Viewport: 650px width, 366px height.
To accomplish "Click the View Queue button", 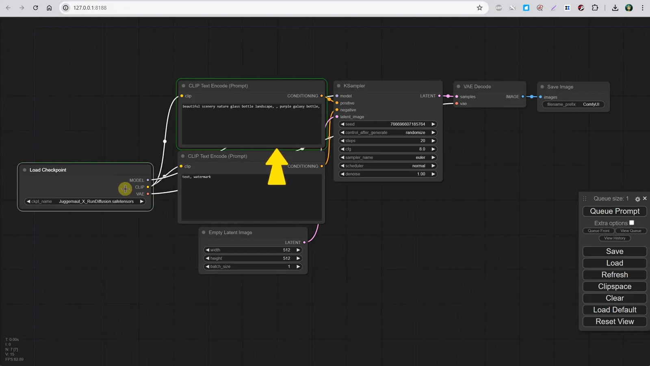I will pos(631,231).
